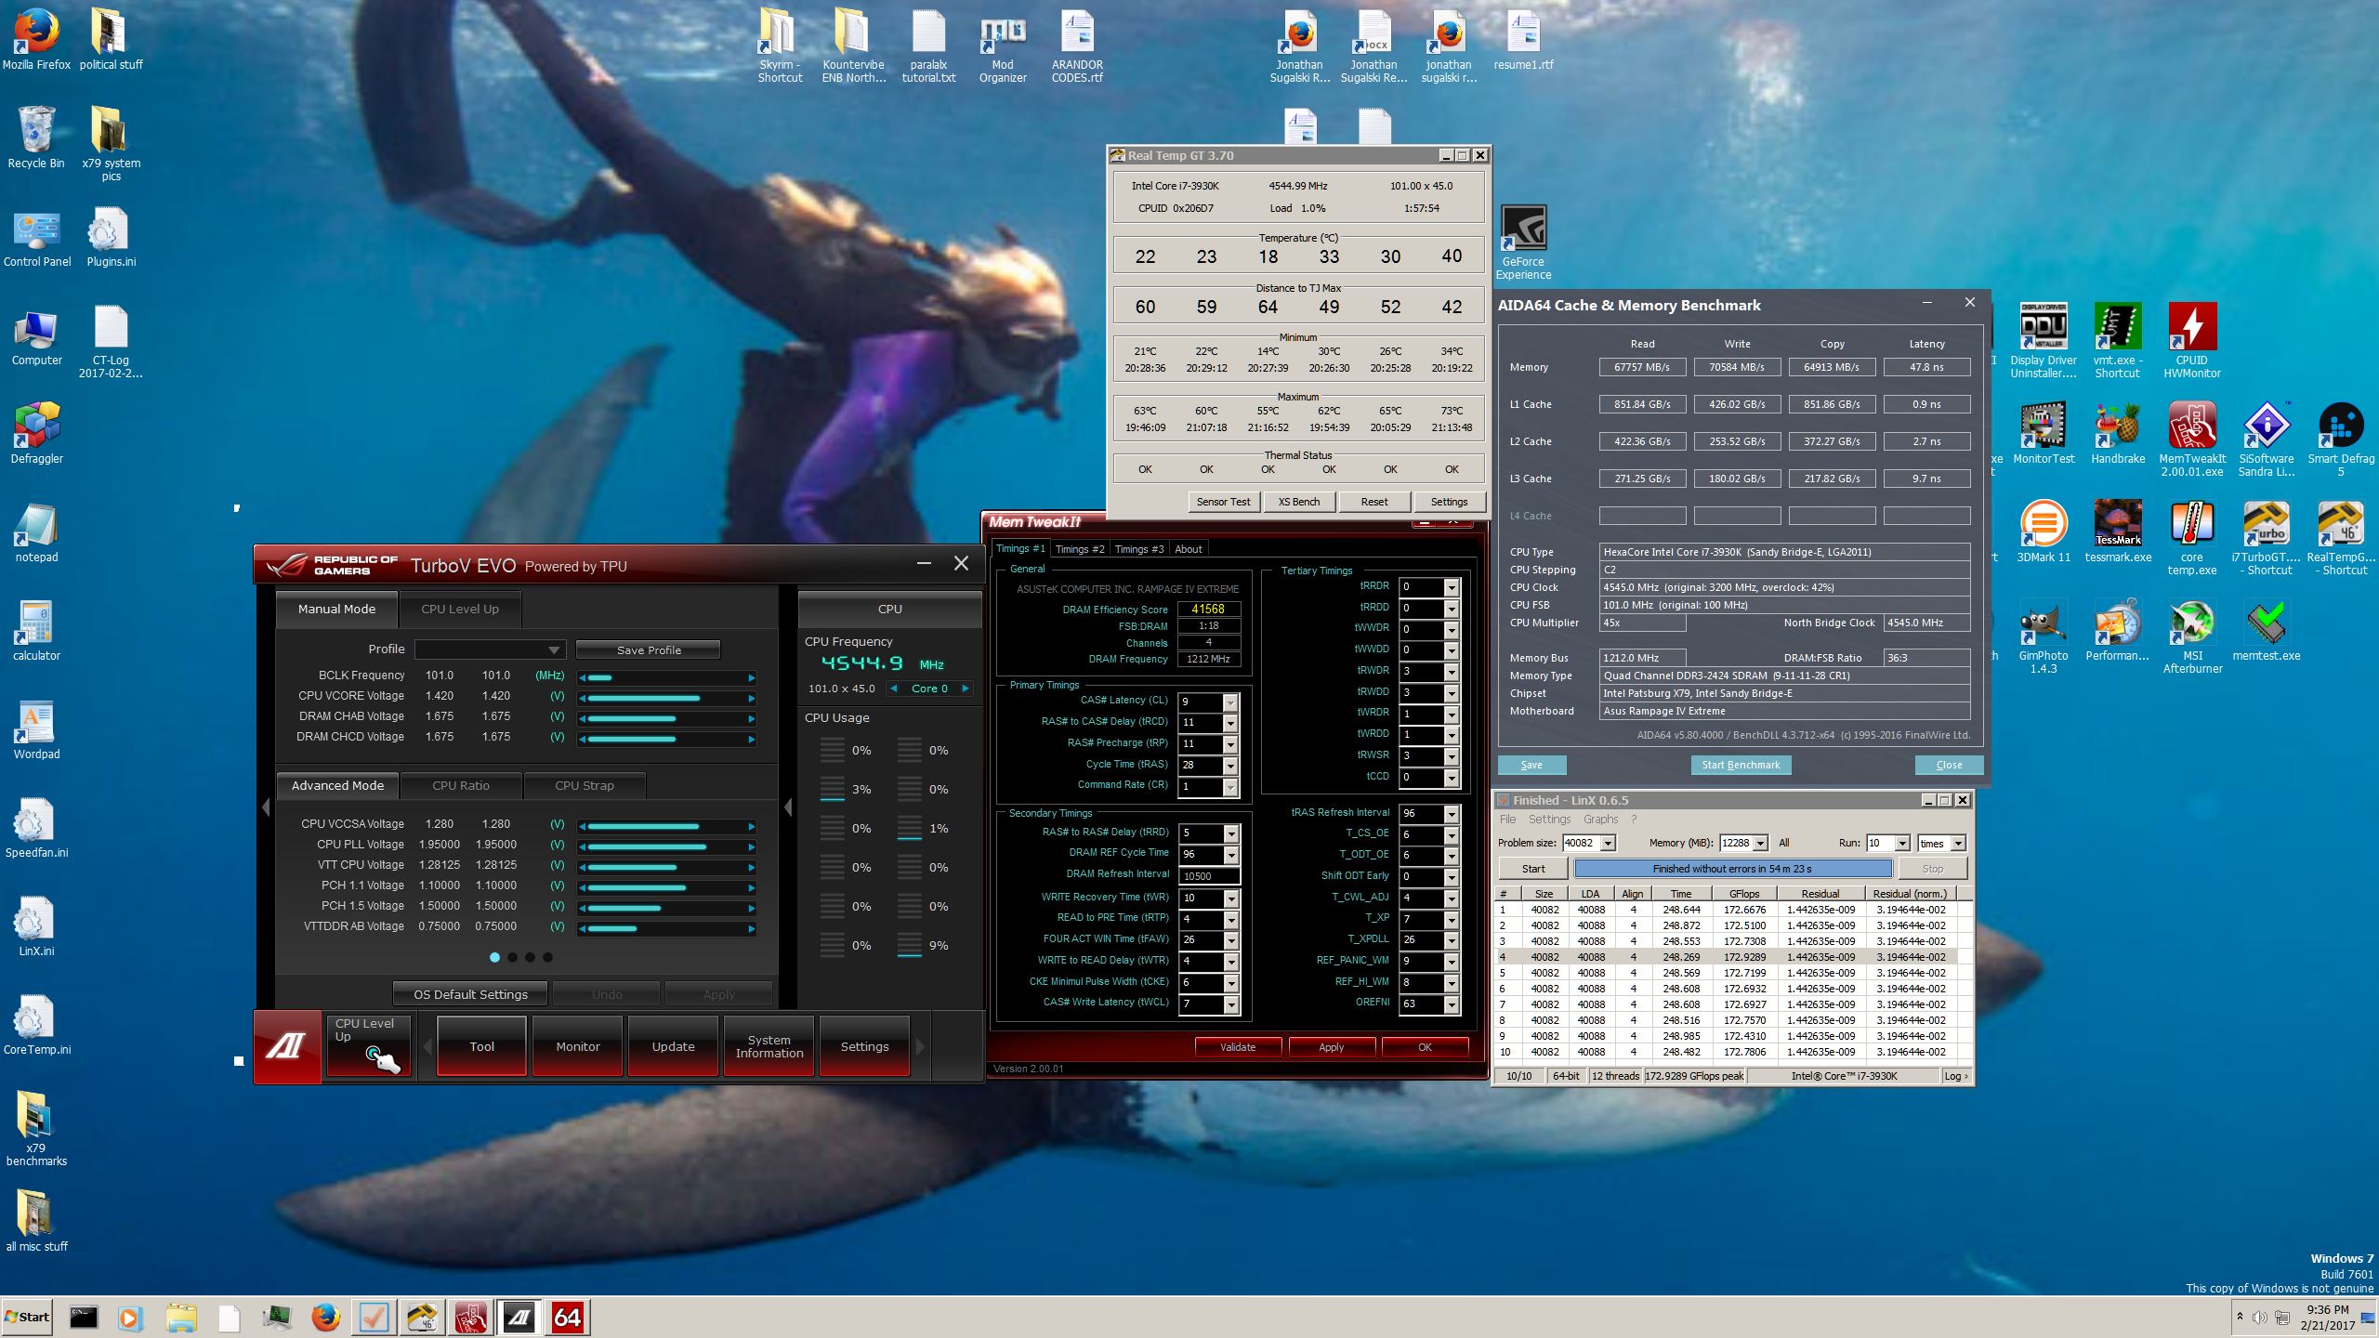Screen dimensions: 2379x1338
Task: Launch CPUID HWMonitor from the desktop
Action: coord(2191,340)
